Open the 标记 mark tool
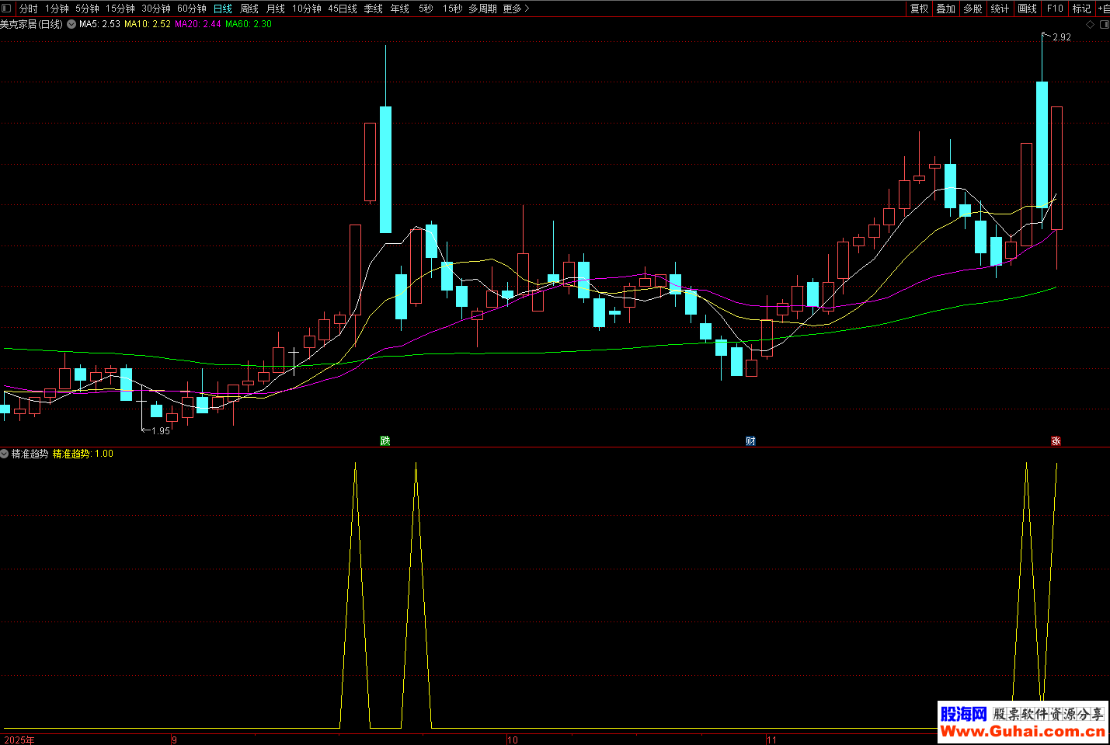Image resolution: width=1110 pixels, height=745 pixels. (1081, 9)
